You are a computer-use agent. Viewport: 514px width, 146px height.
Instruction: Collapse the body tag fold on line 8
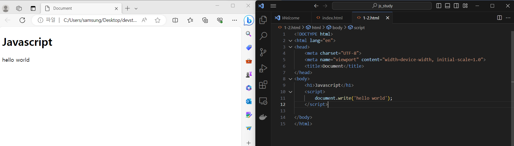coord(290,79)
